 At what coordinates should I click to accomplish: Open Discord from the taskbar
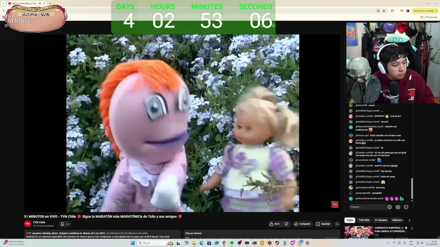coord(292,243)
